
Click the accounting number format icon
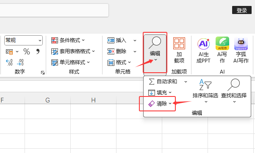click(9, 52)
